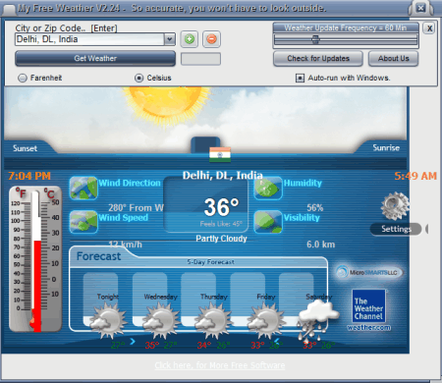Toggle Auto-run with Windows checkbox

(x=300, y=78)
